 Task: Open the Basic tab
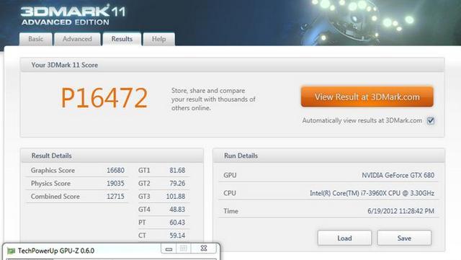tap(35, 39)
